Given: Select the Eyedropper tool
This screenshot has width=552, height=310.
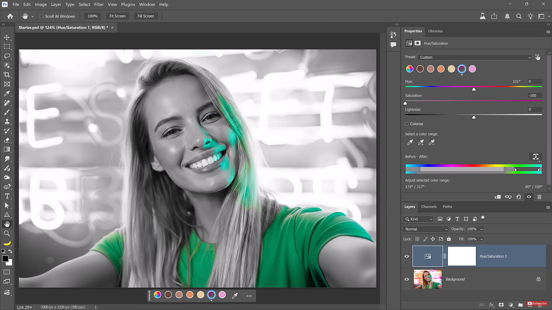Looking at the screenshot, I should point(7,93).
